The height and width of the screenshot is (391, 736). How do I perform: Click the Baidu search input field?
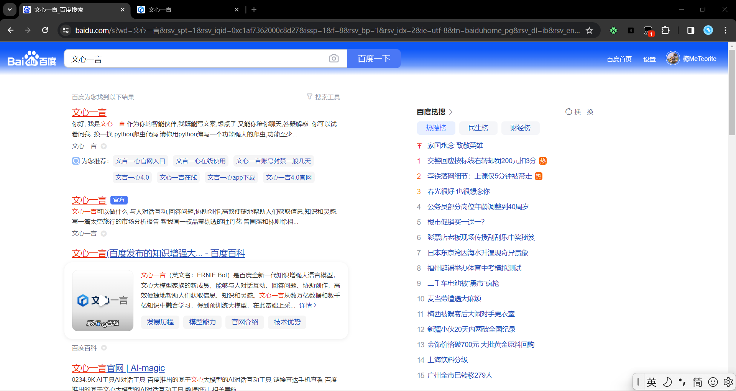point(195,59)
